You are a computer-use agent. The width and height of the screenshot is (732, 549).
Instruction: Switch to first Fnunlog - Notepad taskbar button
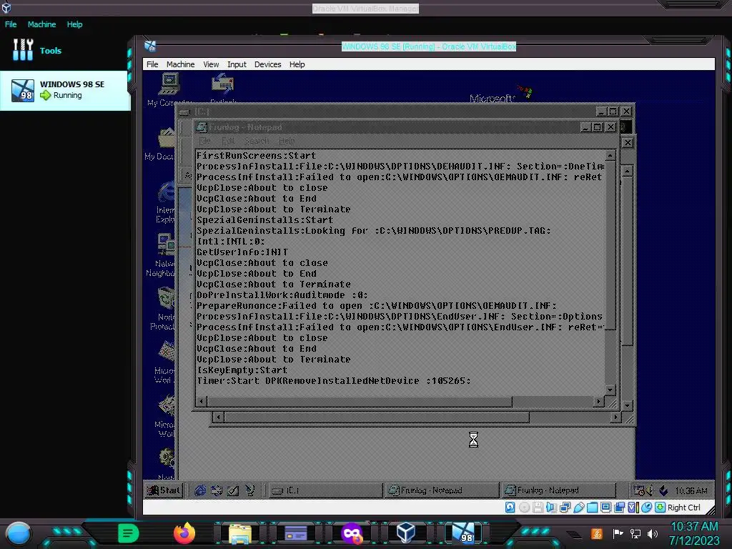(441, 490)
